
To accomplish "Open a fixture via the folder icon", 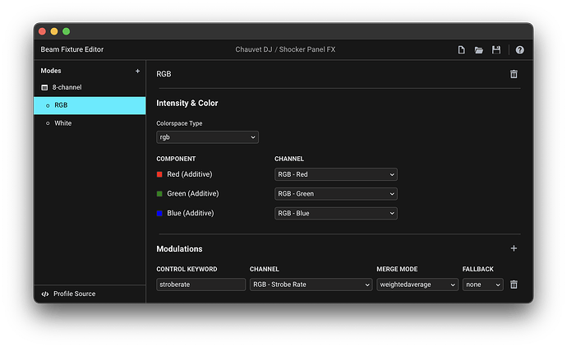I will [479, 50].
